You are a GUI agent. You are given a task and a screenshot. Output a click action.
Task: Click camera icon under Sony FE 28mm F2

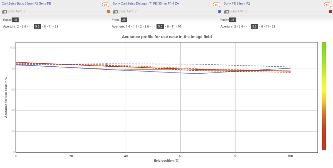coord(226,11)
